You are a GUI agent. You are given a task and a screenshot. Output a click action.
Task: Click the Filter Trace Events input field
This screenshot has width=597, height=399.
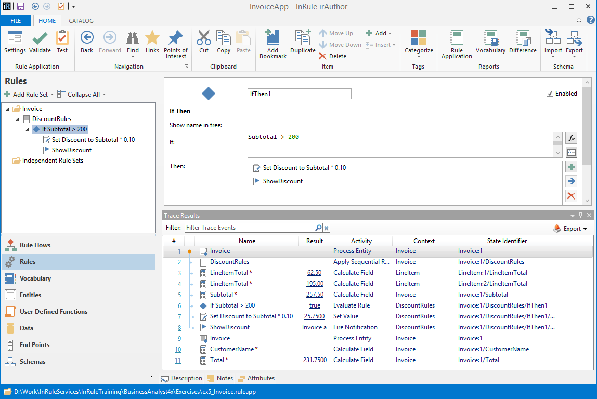(250, 228)
